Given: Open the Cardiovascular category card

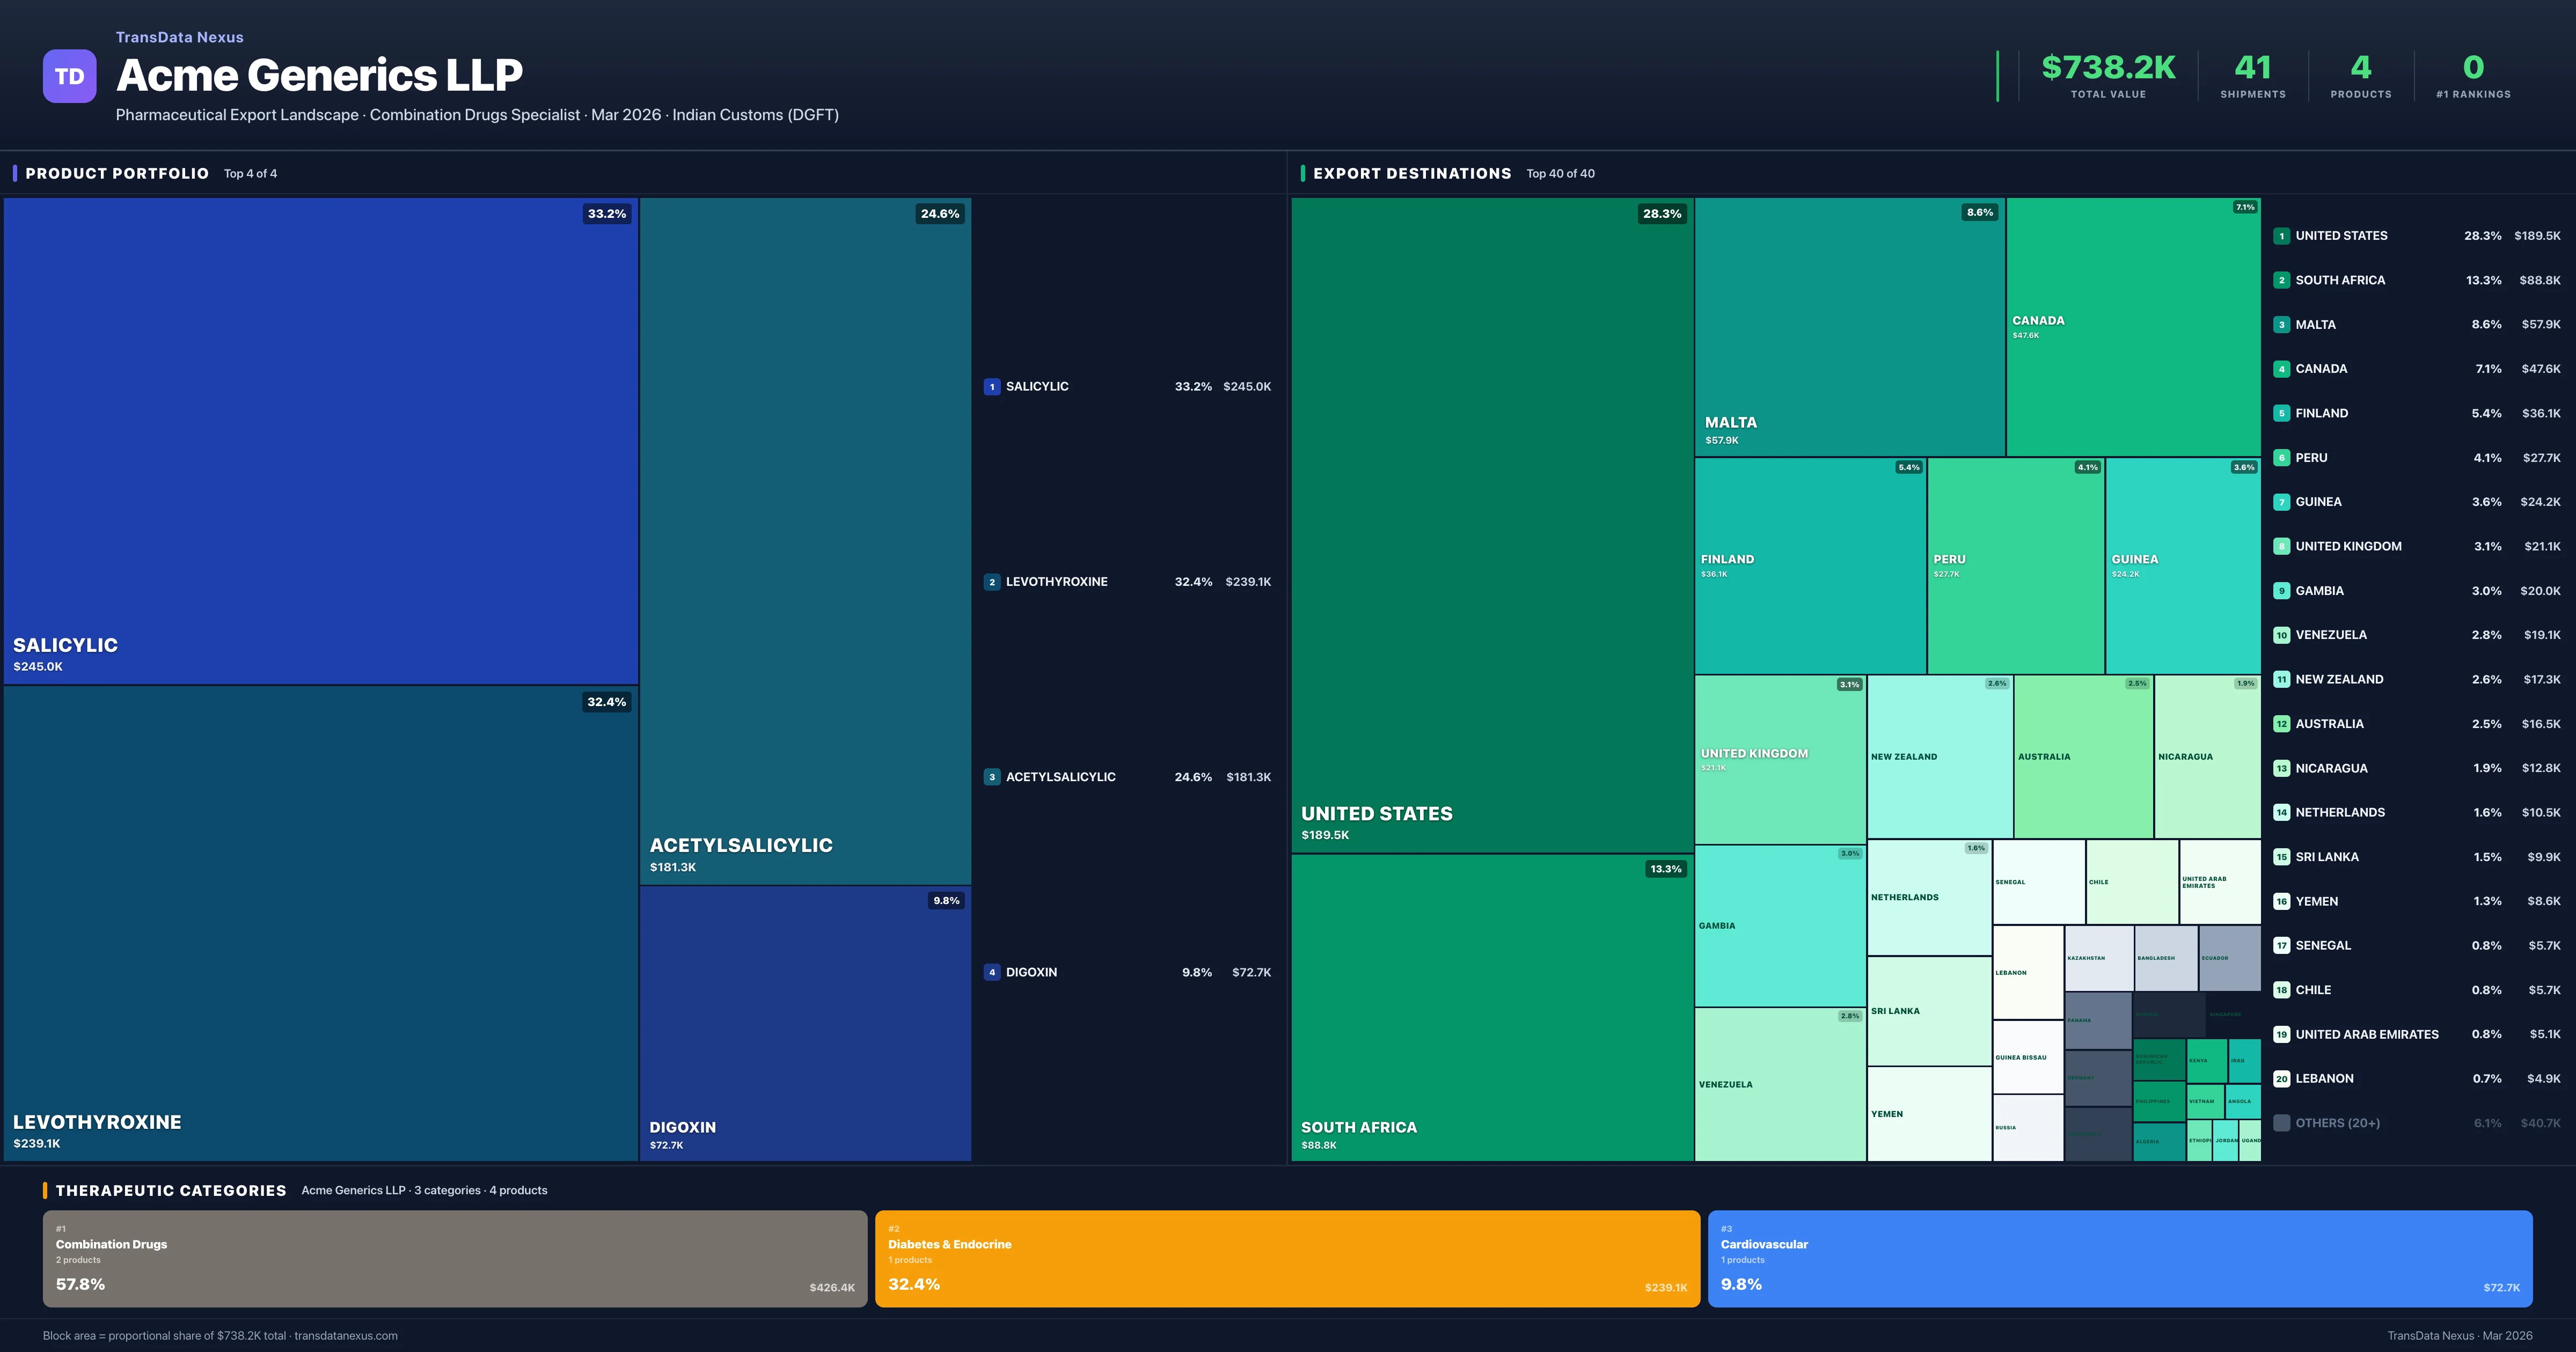Looking at the screenshot, I should click(x=2119, y=1258).
